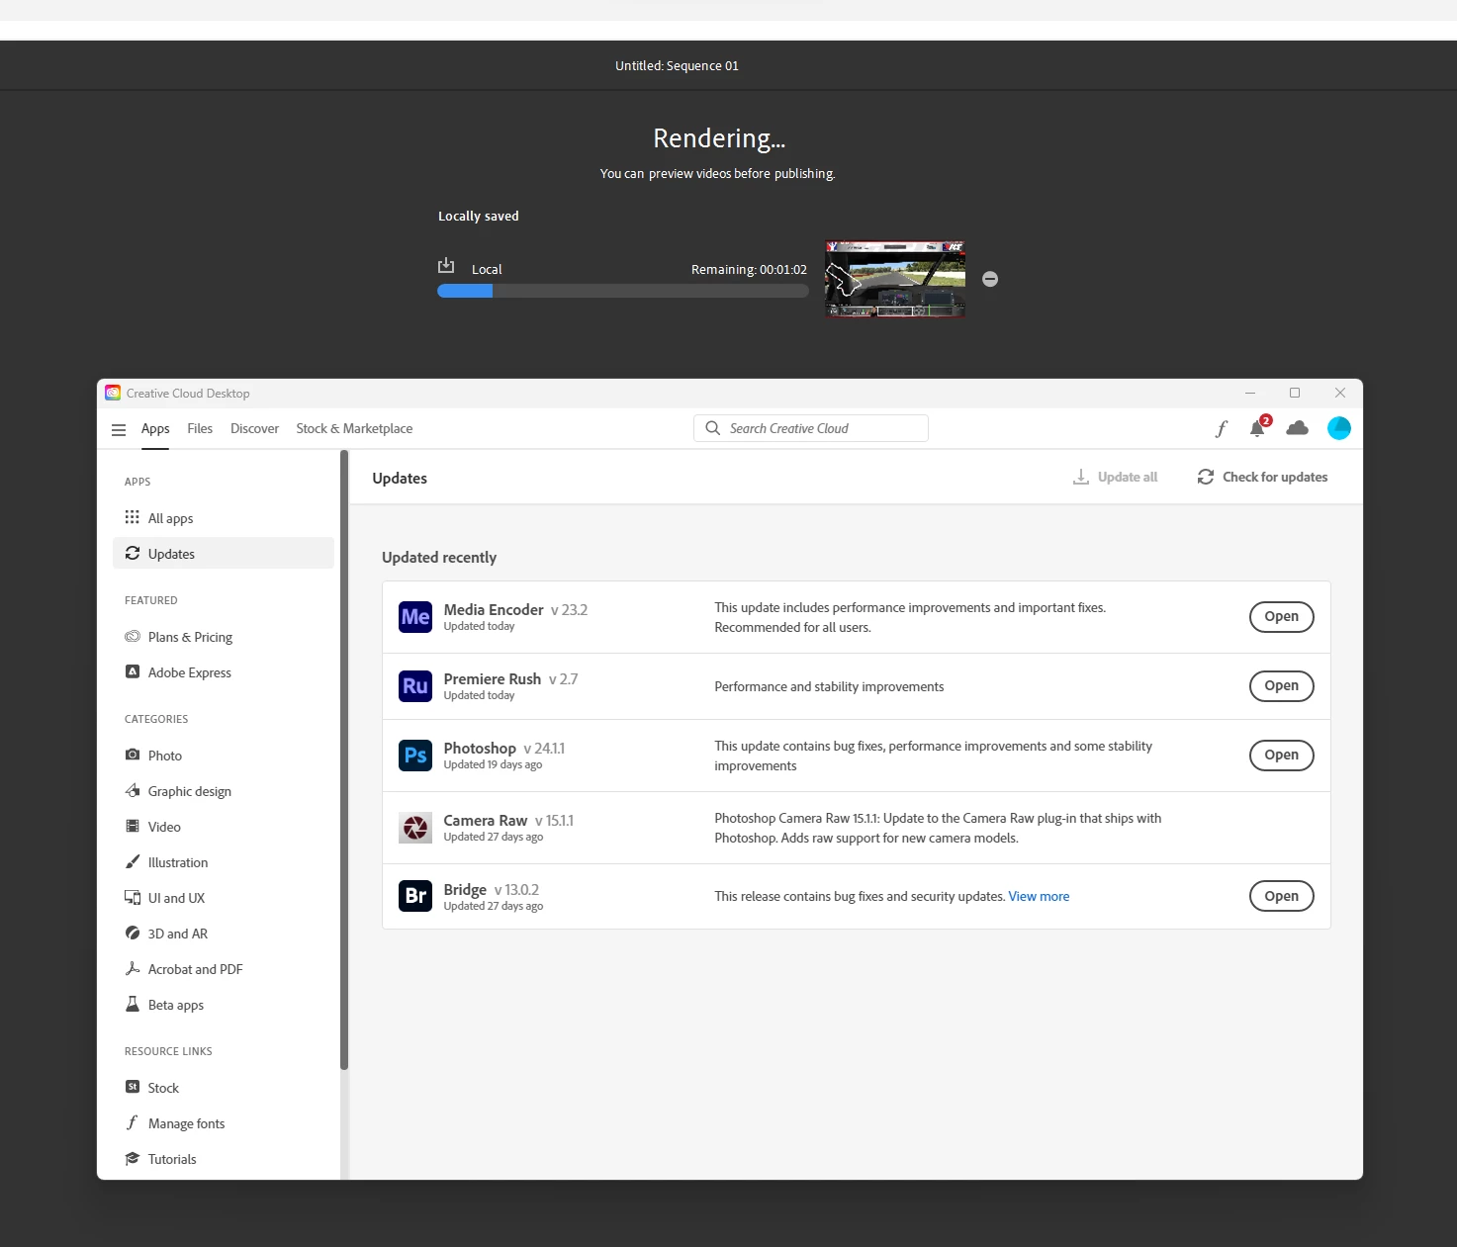Screen dimensions: 1457x1247
Task: Click View more for Bridge release notes
Action: click(1039, 896)
